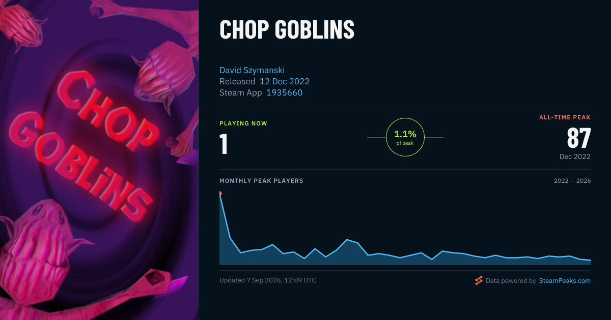Image resolution: width=611 pixels, height=320 pixels.
Task: Click the release date 12 Dec 2022
Action: [x=285, y=81]
